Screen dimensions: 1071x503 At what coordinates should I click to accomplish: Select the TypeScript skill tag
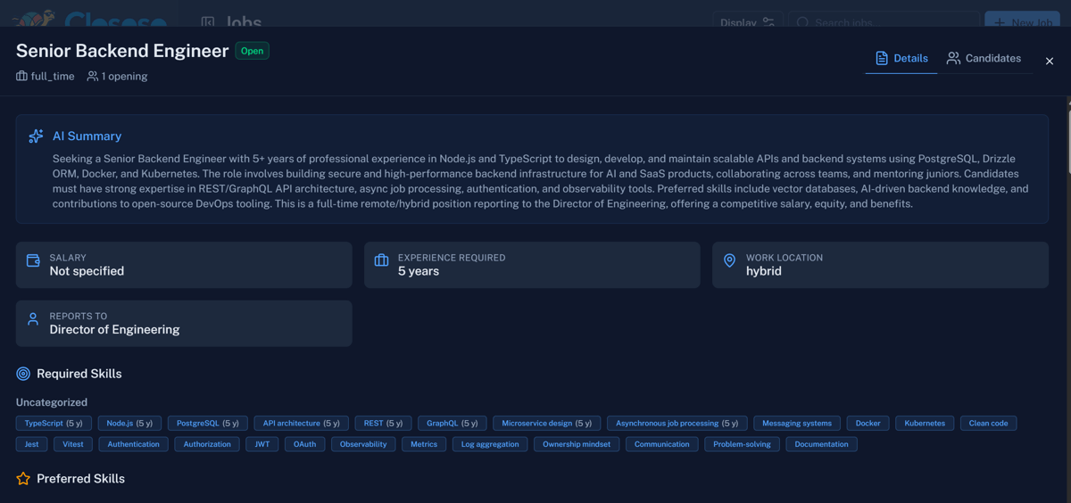[x=54, y=424]
